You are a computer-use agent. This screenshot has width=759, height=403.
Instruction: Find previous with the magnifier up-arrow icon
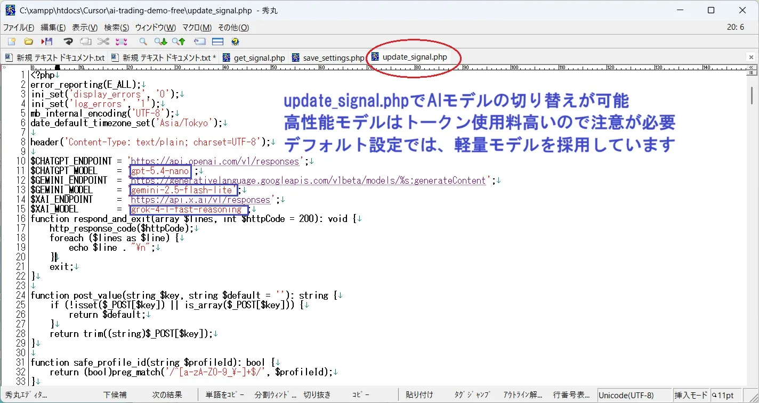(x=179, y=42)
